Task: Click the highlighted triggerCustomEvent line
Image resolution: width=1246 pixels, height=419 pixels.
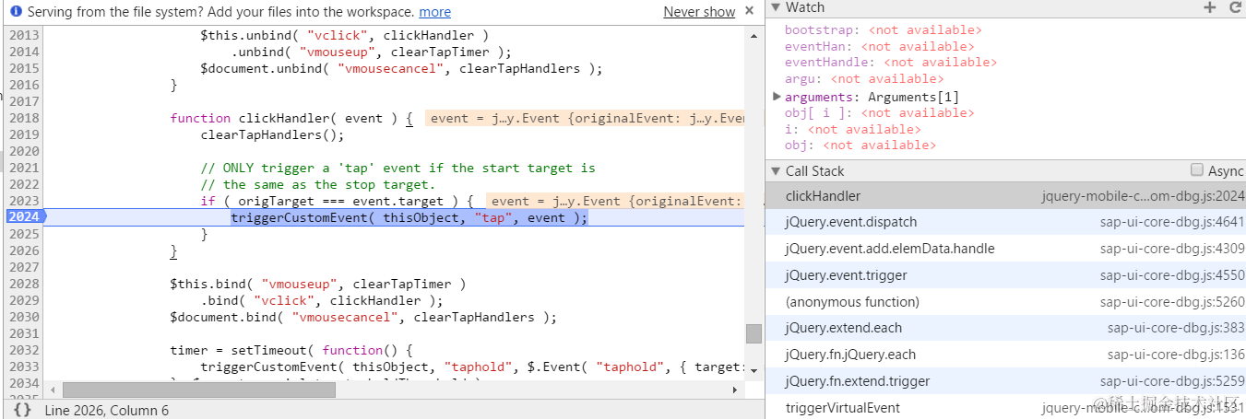Action: pos(409,217)
